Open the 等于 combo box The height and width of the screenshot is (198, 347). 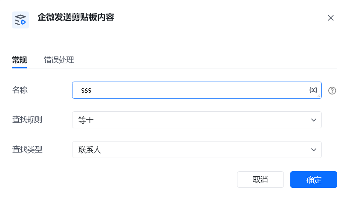(x=197, y=120)
